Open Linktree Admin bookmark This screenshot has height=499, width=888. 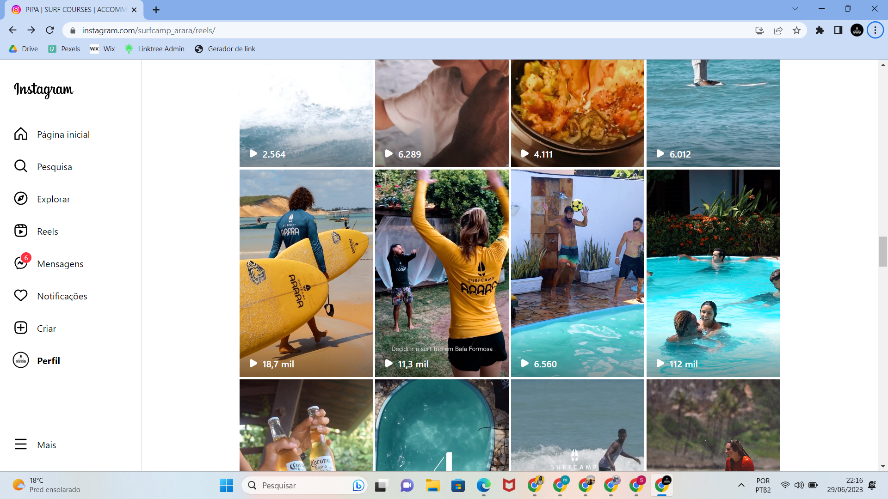[x=155, y=49]
